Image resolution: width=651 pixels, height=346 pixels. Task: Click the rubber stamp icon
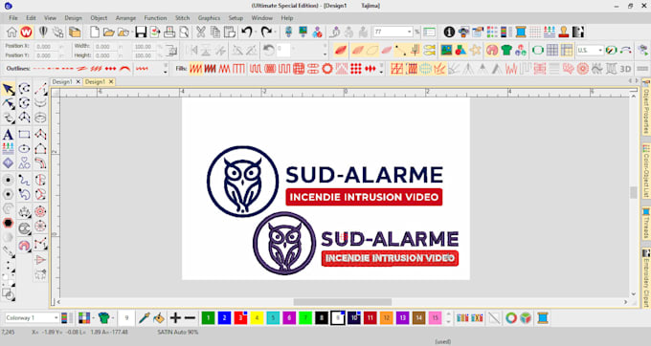(x=564, y=32)
